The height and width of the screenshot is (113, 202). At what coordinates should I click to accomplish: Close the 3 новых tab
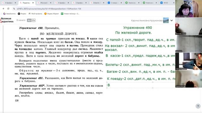pos(121,3)
